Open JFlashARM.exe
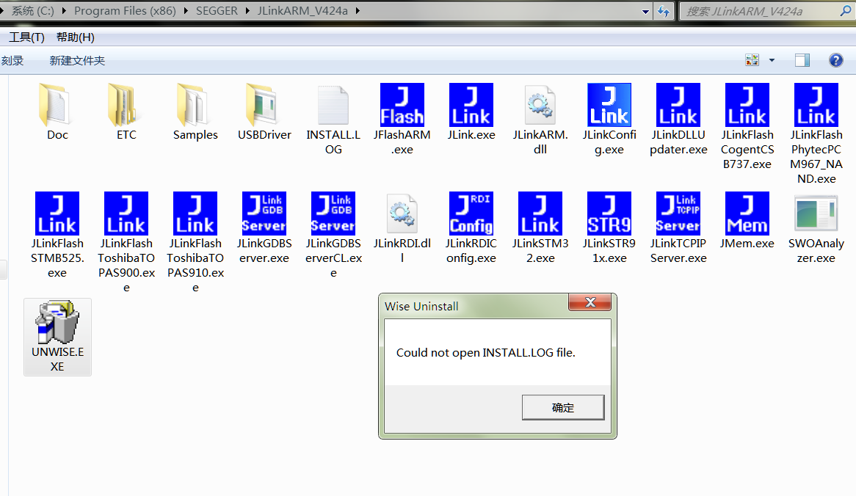The image size is (856, 496). [x=402, y=105]
